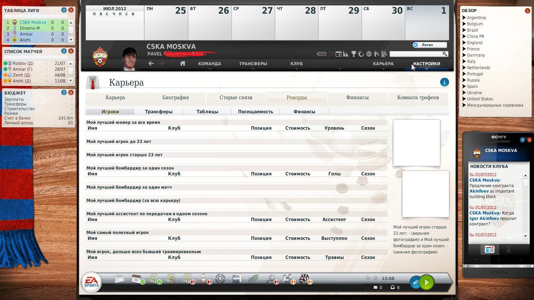Select the Финансы sub-tab under records

304,112
